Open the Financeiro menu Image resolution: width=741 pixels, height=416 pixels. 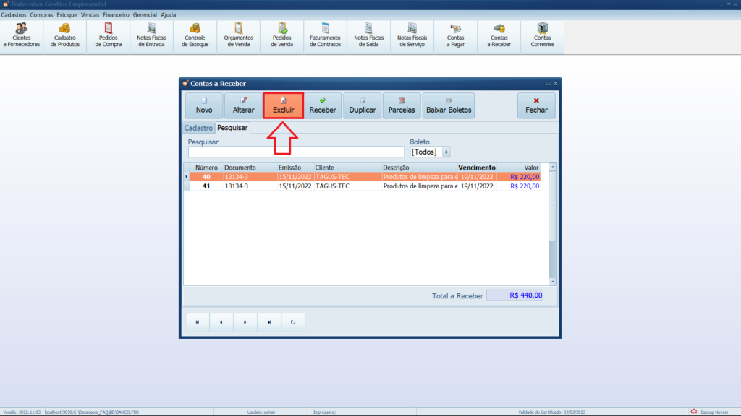116,14
